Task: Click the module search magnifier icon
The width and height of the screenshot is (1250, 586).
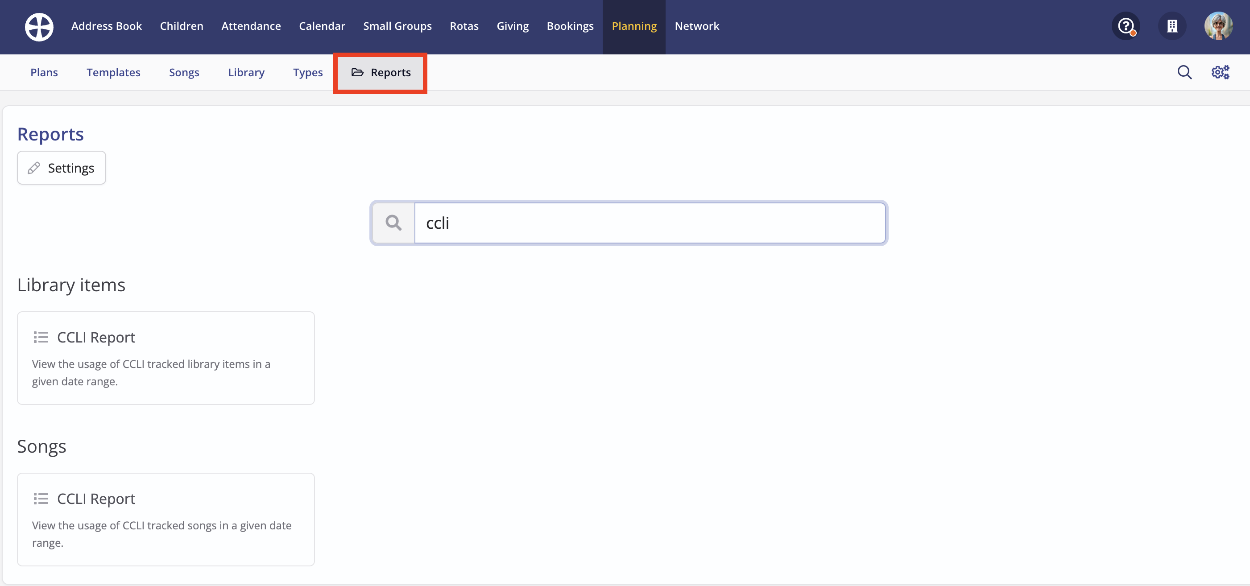Action: [x=1184, y=72]
